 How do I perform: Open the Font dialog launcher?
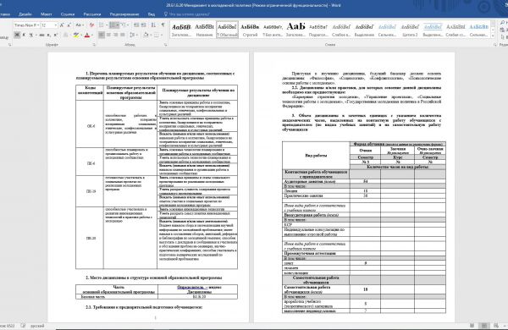coord(94,45)
